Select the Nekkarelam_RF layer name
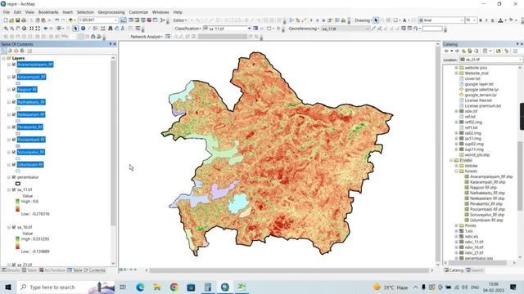This screenshot has height=294, width=524. pos(31,114)
